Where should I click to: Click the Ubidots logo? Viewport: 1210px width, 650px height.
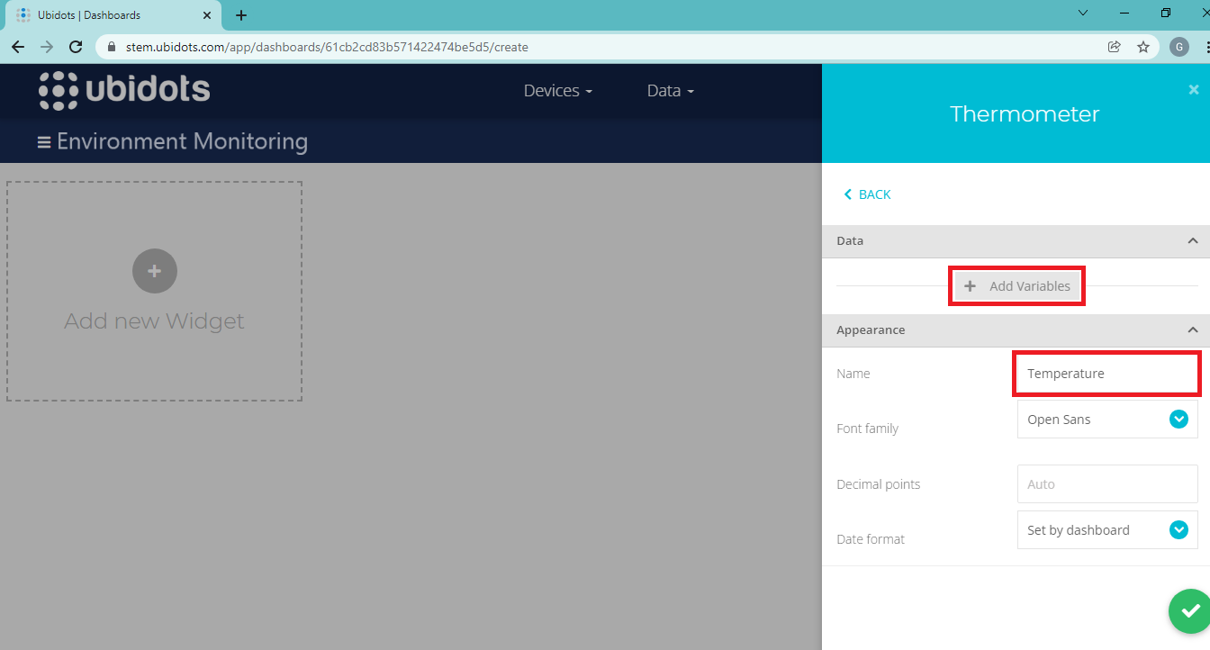pyautogui.click(x=124, y=90)
